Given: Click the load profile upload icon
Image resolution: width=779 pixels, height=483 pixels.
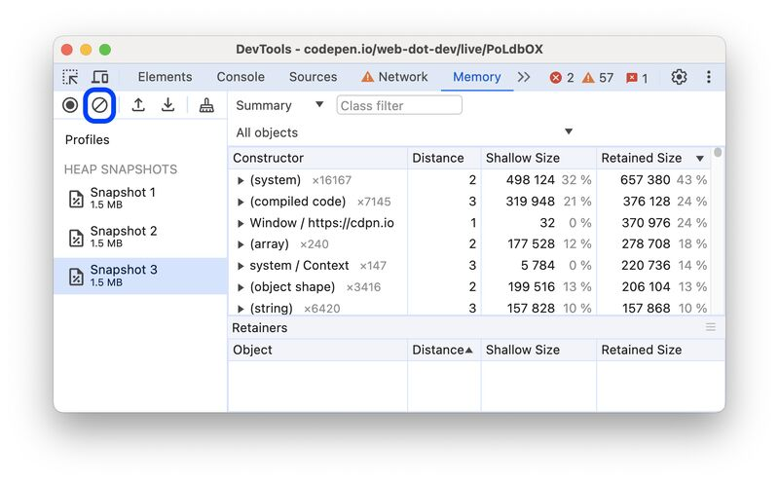Looking at the screenshot, I should pos(138,105).
